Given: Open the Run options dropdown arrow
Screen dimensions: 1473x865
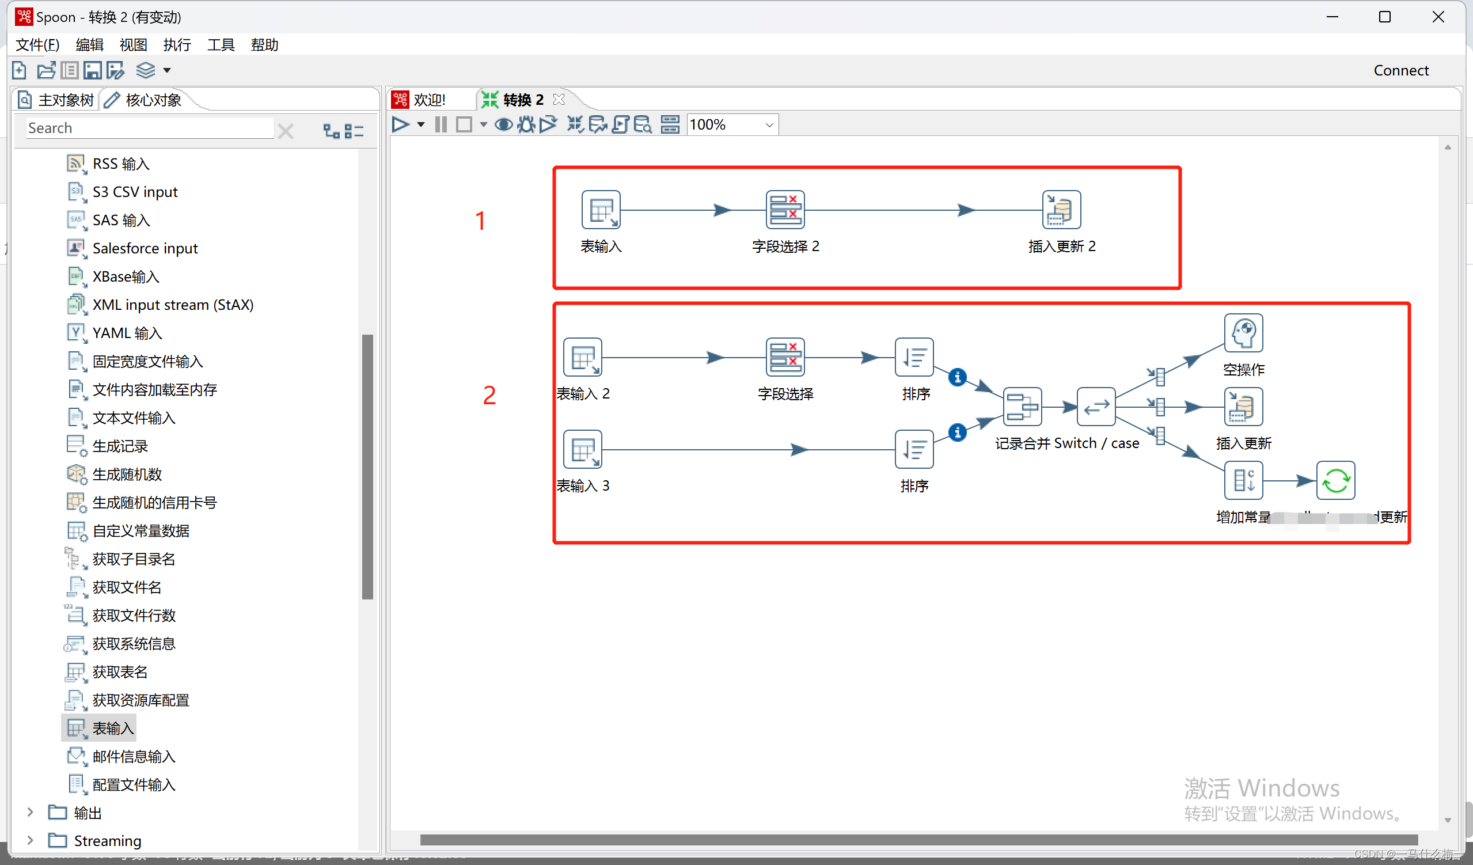Looking at the screenshot, I should point(421,125).
